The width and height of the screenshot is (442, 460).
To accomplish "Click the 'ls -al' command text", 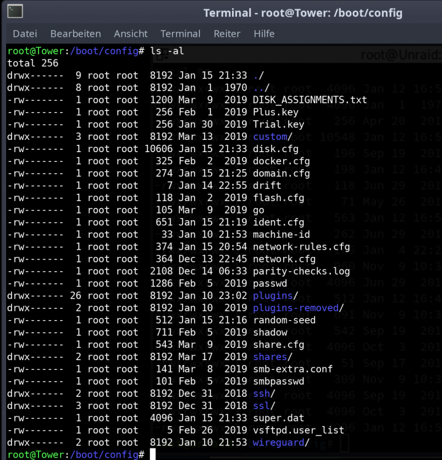I will 167,51.
